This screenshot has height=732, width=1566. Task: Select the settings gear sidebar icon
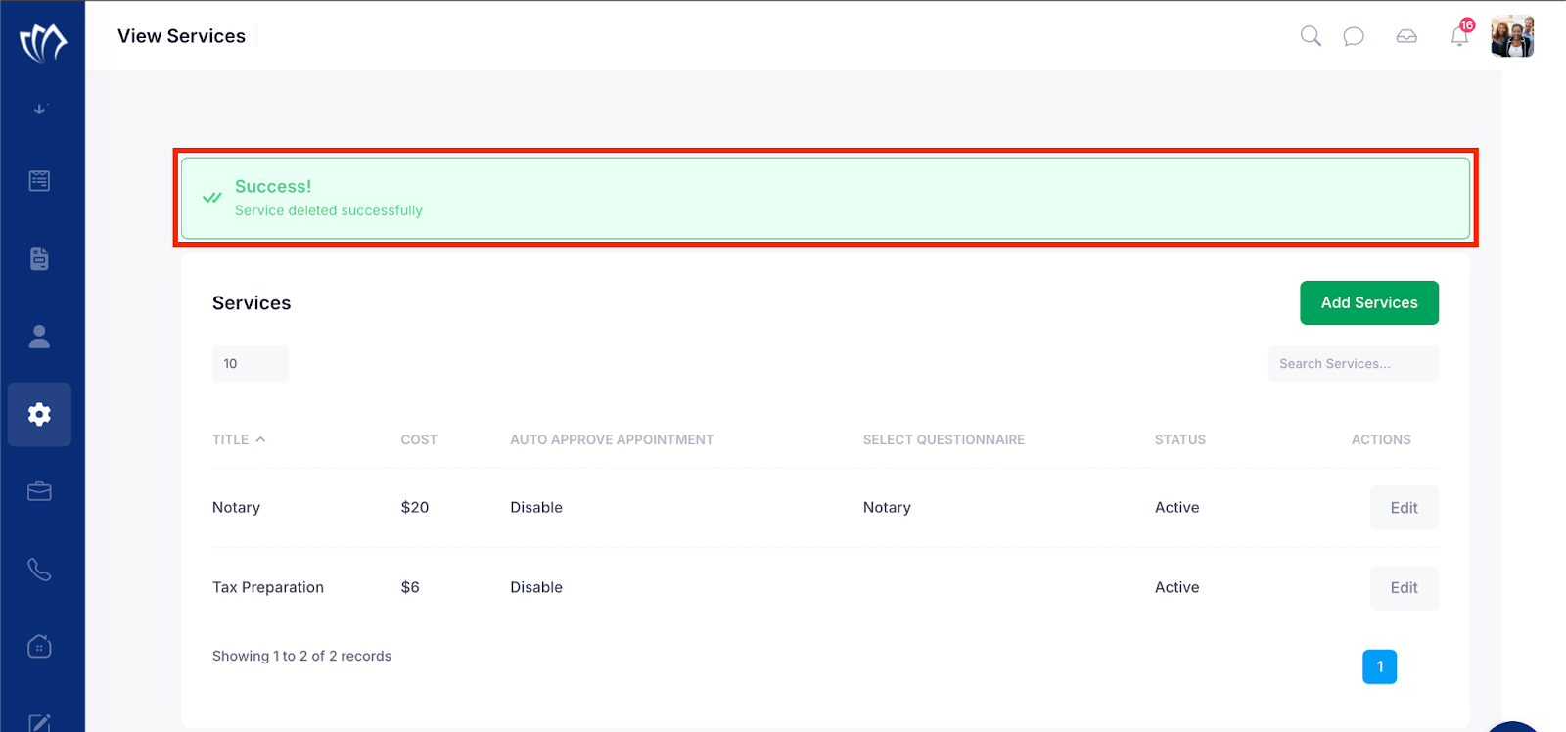coord(39,415)
